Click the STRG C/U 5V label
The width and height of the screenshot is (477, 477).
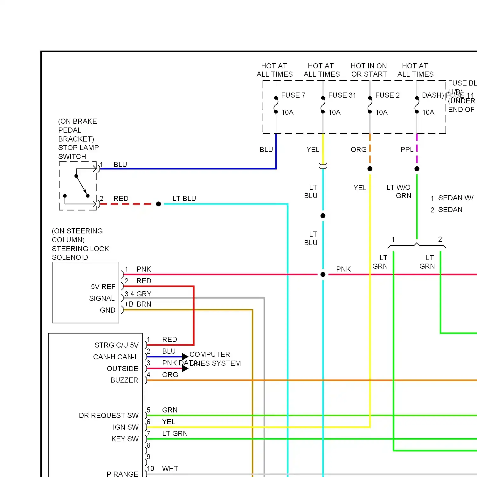tap(116, 345)
